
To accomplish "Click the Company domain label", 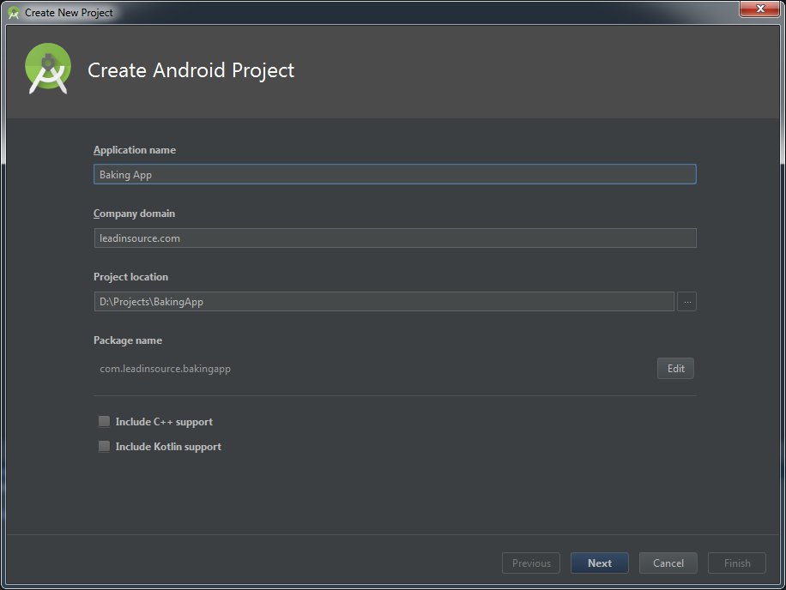I will (131, 213).
